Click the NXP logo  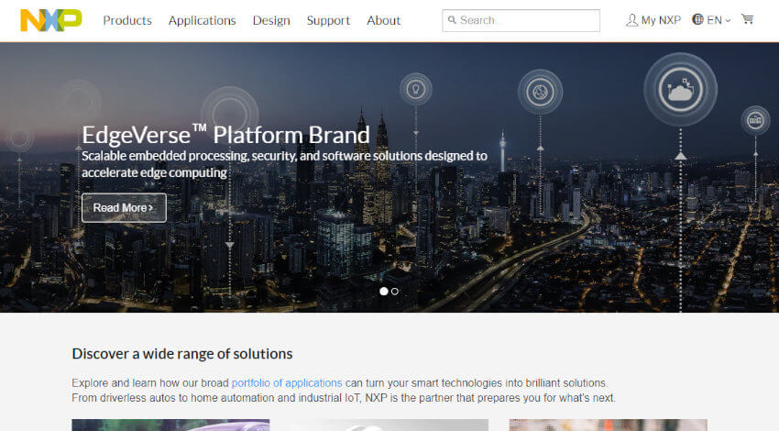coord(51,20)
